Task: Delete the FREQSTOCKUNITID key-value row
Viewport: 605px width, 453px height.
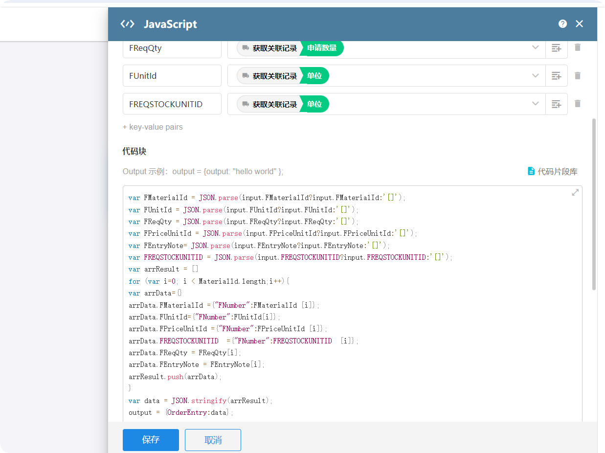Action: (578, 104)
